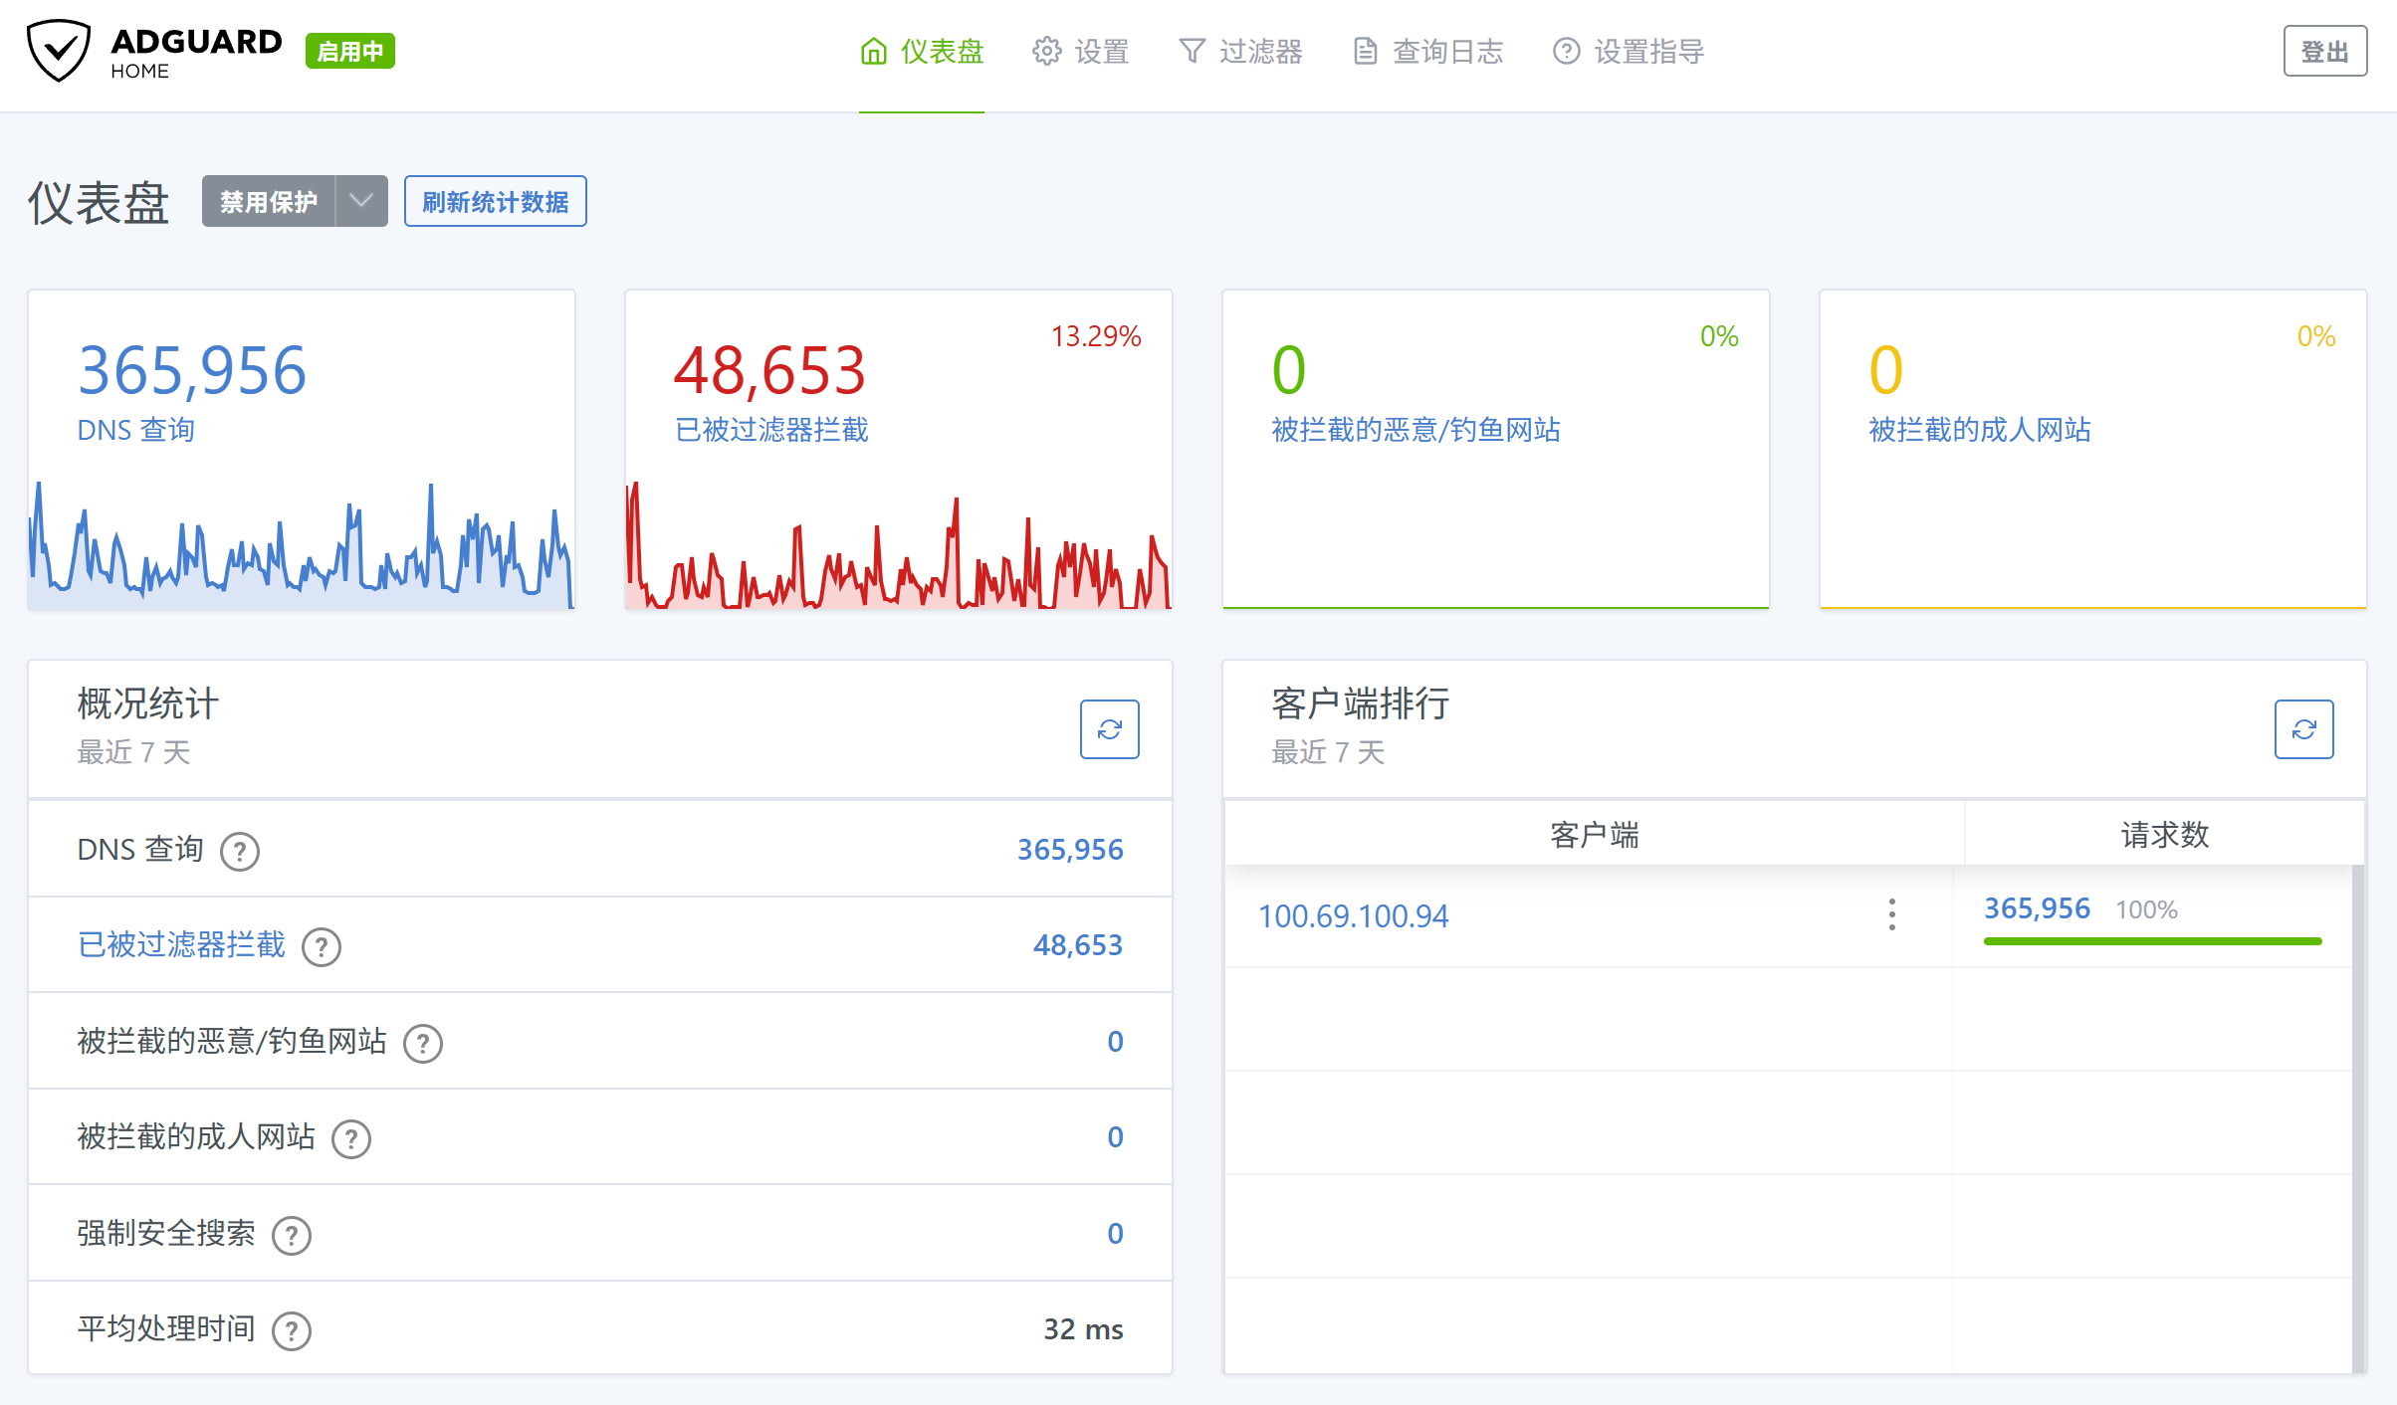Click the 登出 logout button

click(x=2324, y=51)
